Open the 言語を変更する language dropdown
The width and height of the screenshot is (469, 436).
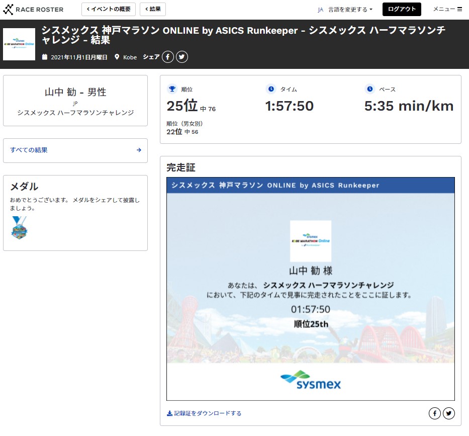click(x=350, y=10)
